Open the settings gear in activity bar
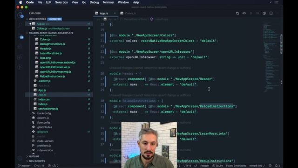This screenshot has height=168, width=298. (20, 158)
